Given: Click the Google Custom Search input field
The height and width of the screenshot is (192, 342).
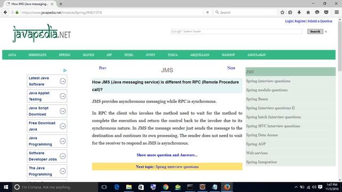Looking at the screenshot, I should coord(237,31).
